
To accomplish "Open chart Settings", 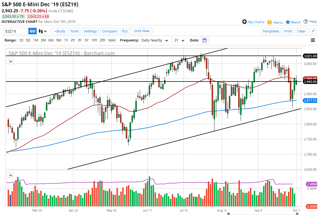I will click(90, 31).
